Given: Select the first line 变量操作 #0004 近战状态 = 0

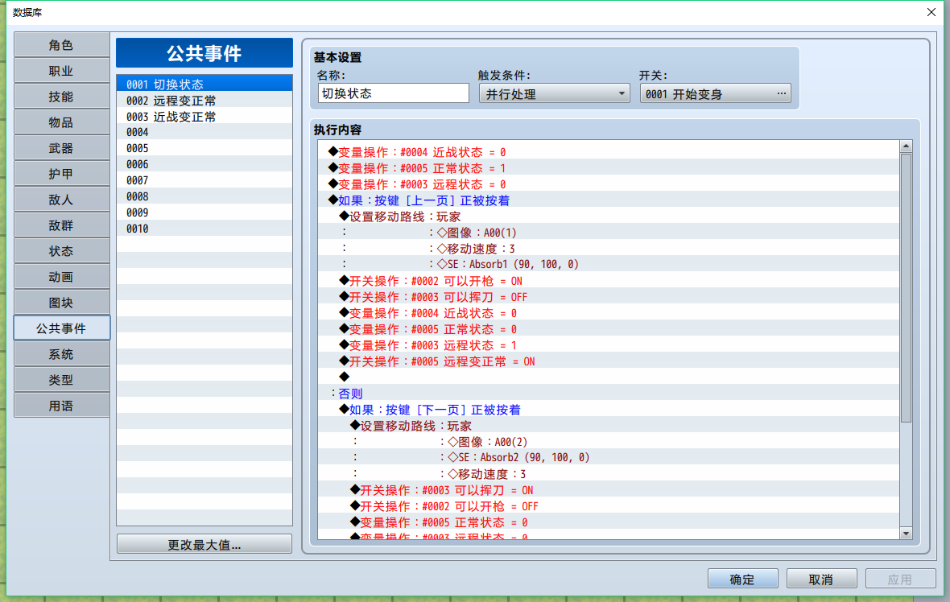Looking at the screenshot, I should pyautogui.click(x=609, y=152).
